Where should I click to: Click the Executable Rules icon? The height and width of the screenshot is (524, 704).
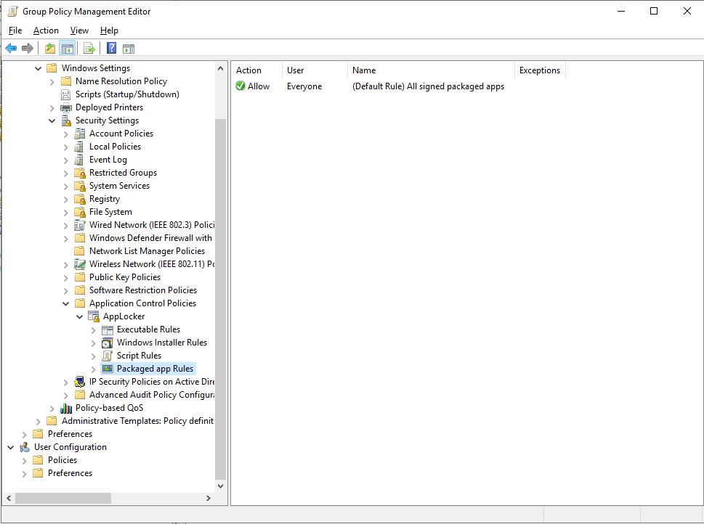108,329
